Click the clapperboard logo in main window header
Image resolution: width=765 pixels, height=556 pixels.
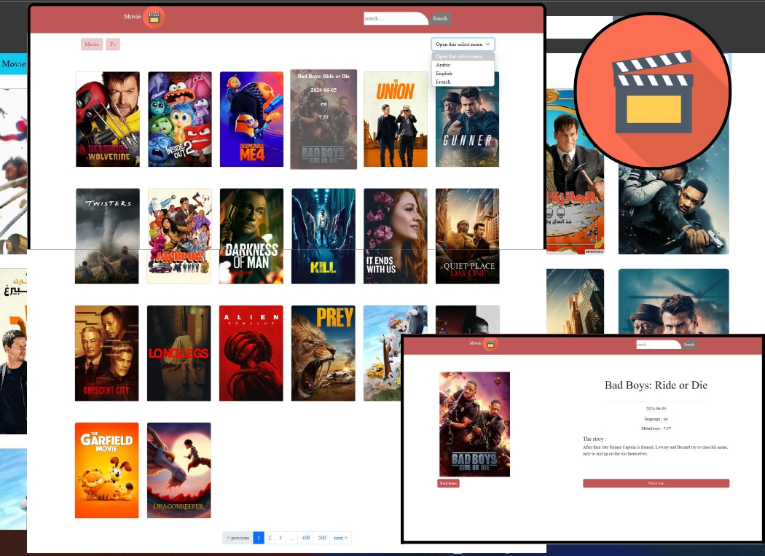point(154,17)
